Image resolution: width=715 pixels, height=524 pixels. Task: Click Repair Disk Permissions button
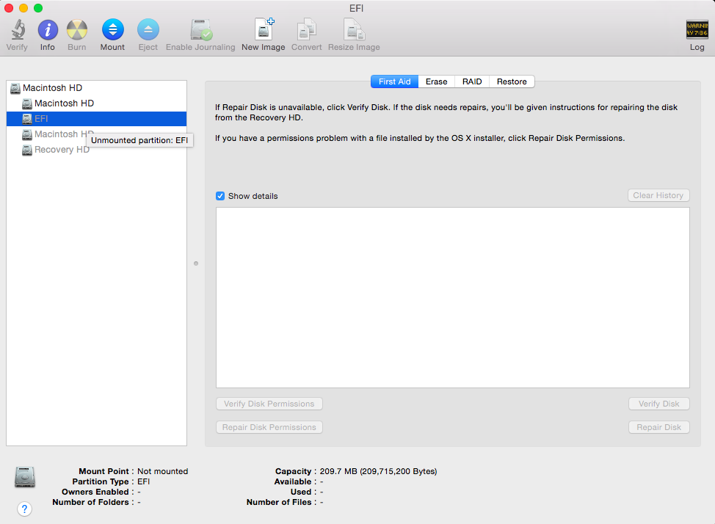coord(269,427)
